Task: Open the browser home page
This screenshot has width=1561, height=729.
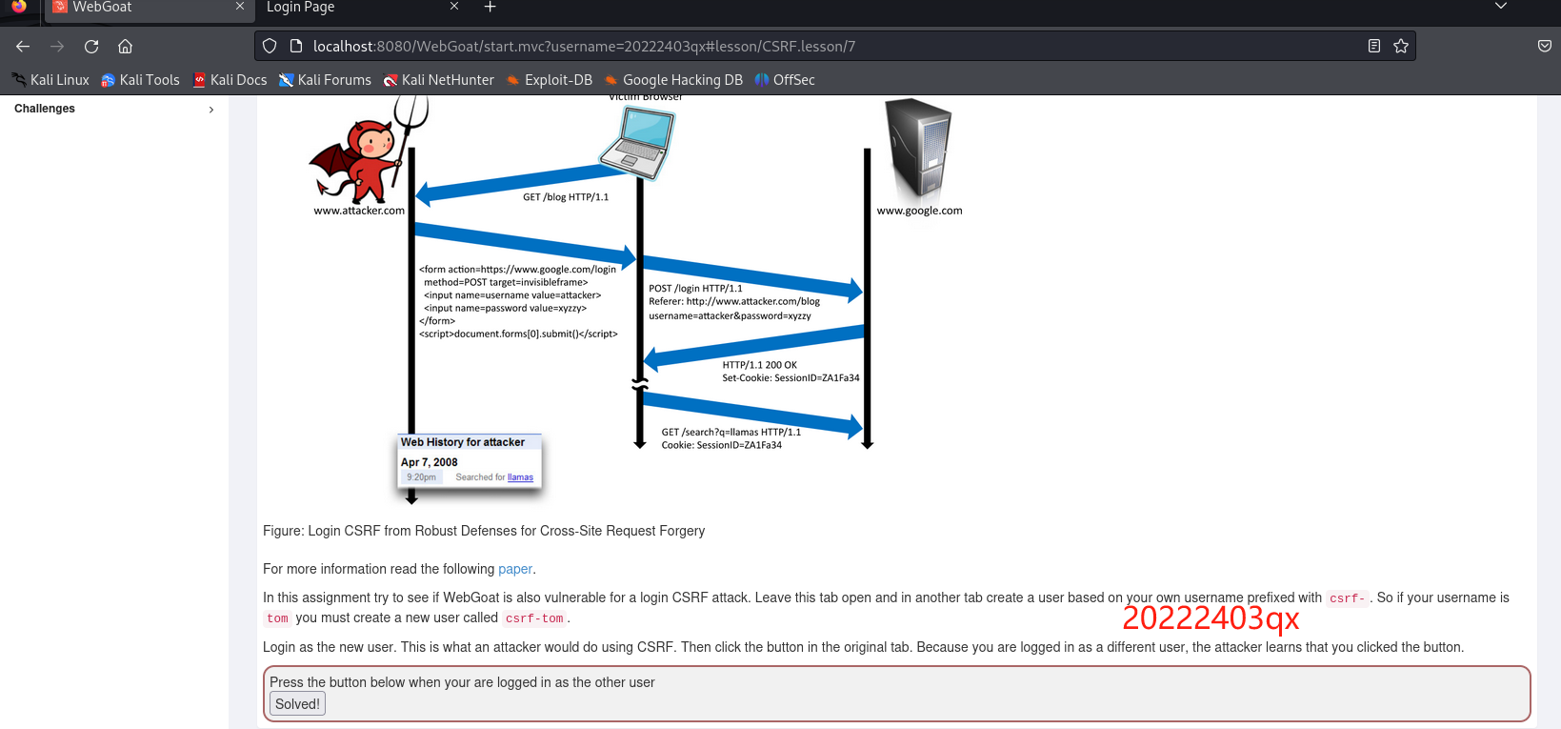Action: [125, 46]
